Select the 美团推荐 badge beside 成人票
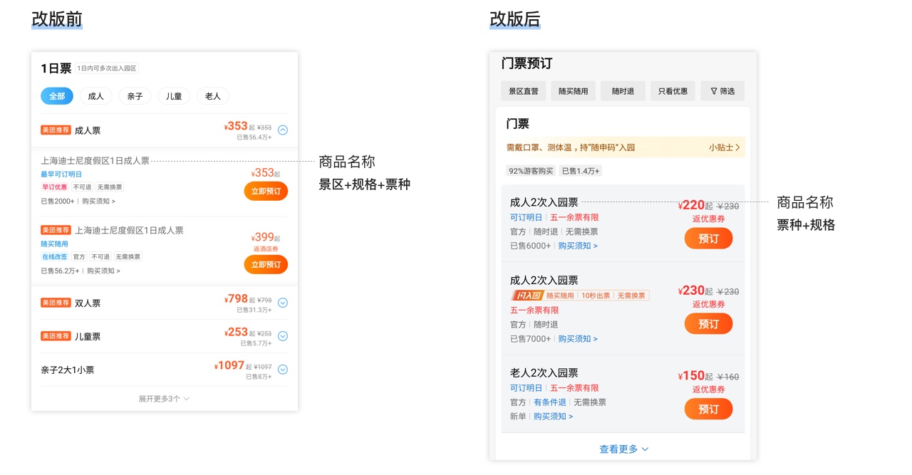Screen dimensions: 912x475 pos(56,130)
